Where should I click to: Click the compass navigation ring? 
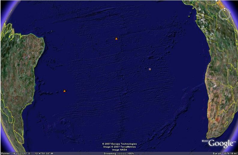click(224, 13)
